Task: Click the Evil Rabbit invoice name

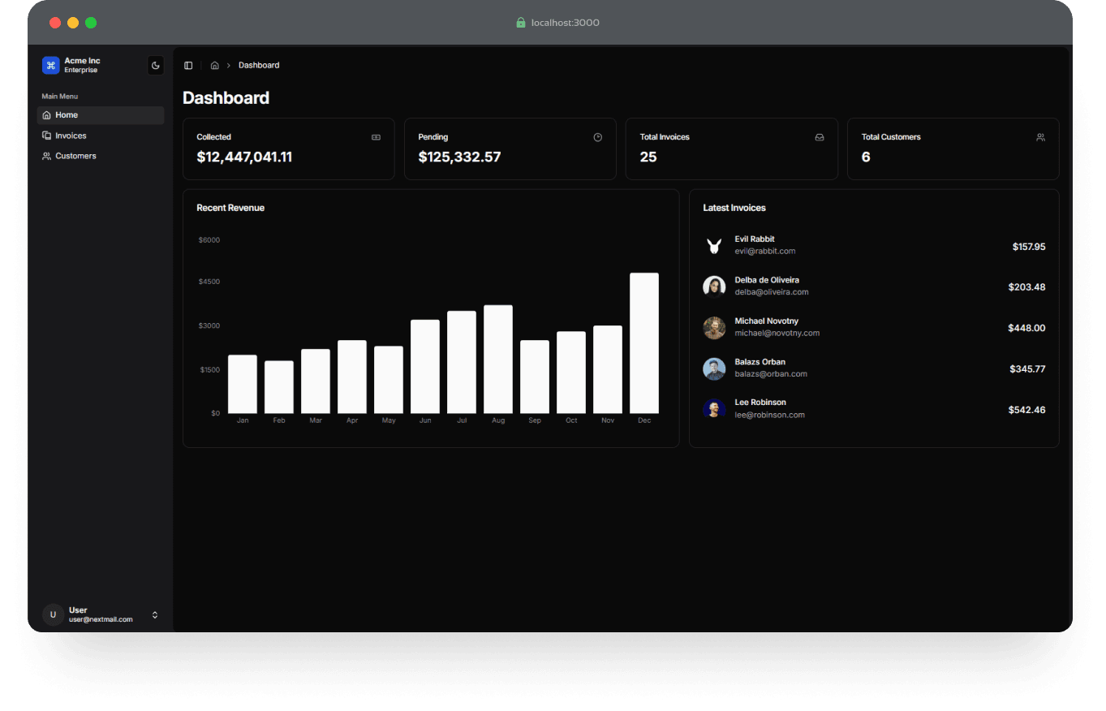Action: point(755,239)
